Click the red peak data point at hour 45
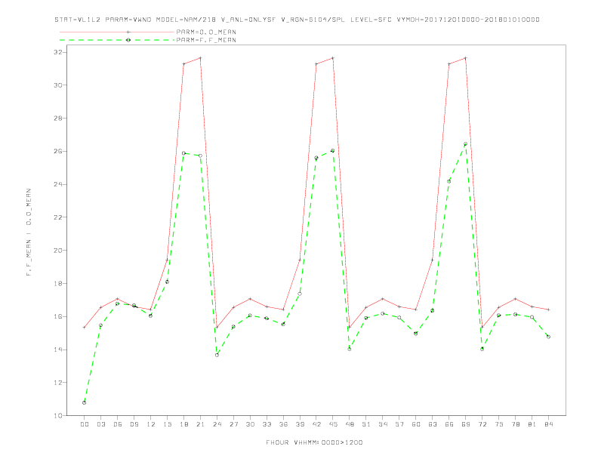The width and height of the screenshot is (598, 462). coord(333,58)
